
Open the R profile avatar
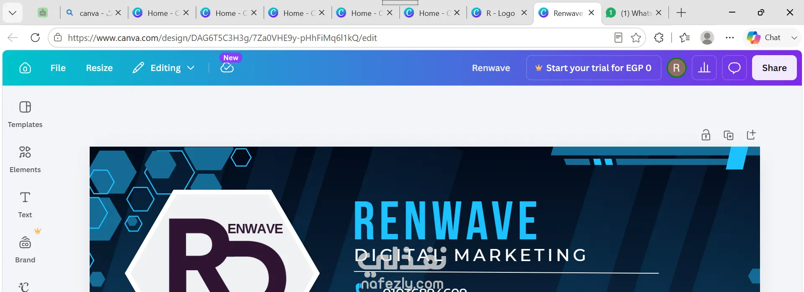click(x=676, y=68)
